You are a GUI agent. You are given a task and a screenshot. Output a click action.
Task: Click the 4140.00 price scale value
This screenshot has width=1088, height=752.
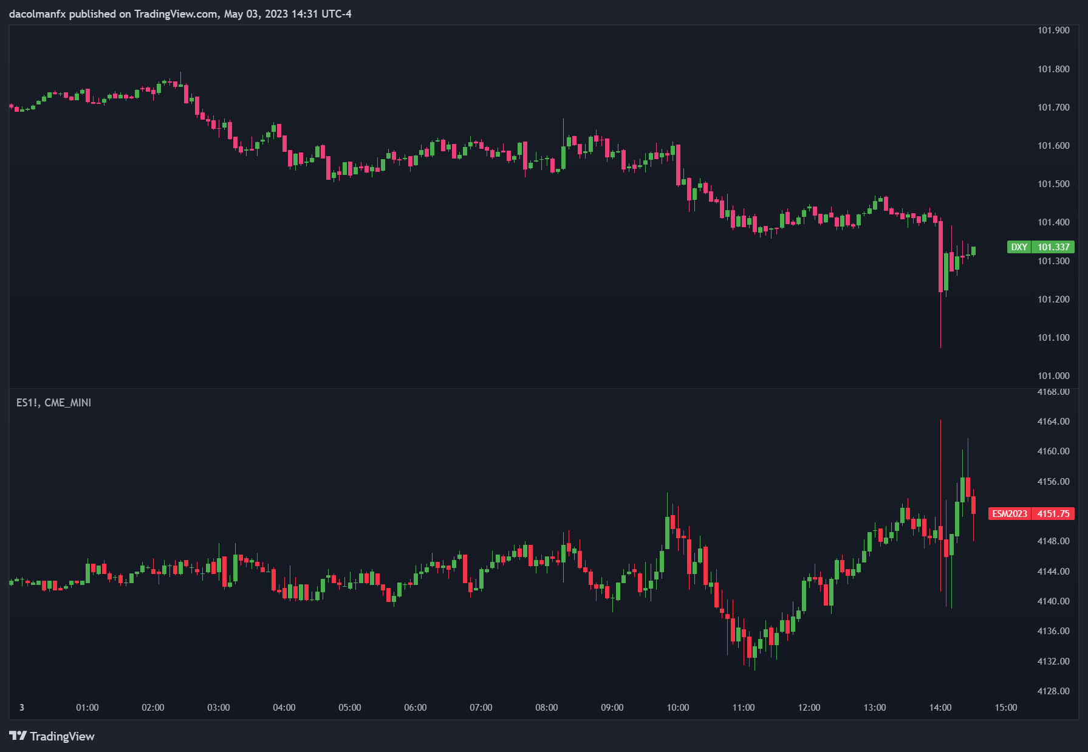coord(1053,601)
